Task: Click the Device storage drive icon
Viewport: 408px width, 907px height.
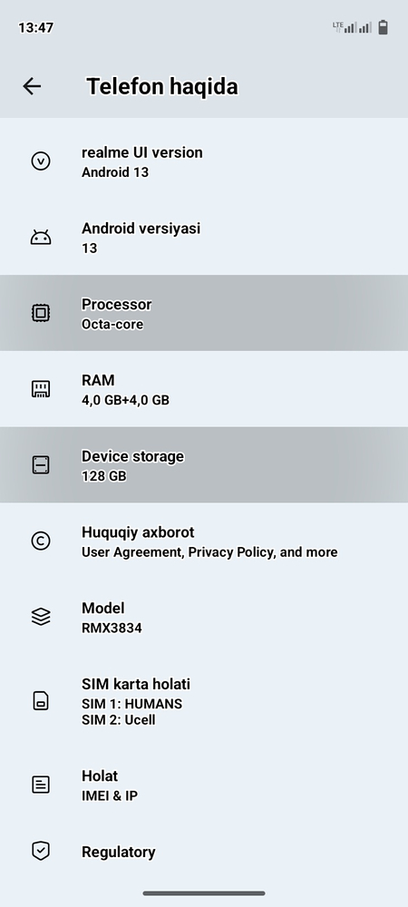Action: tap(41, 464)
